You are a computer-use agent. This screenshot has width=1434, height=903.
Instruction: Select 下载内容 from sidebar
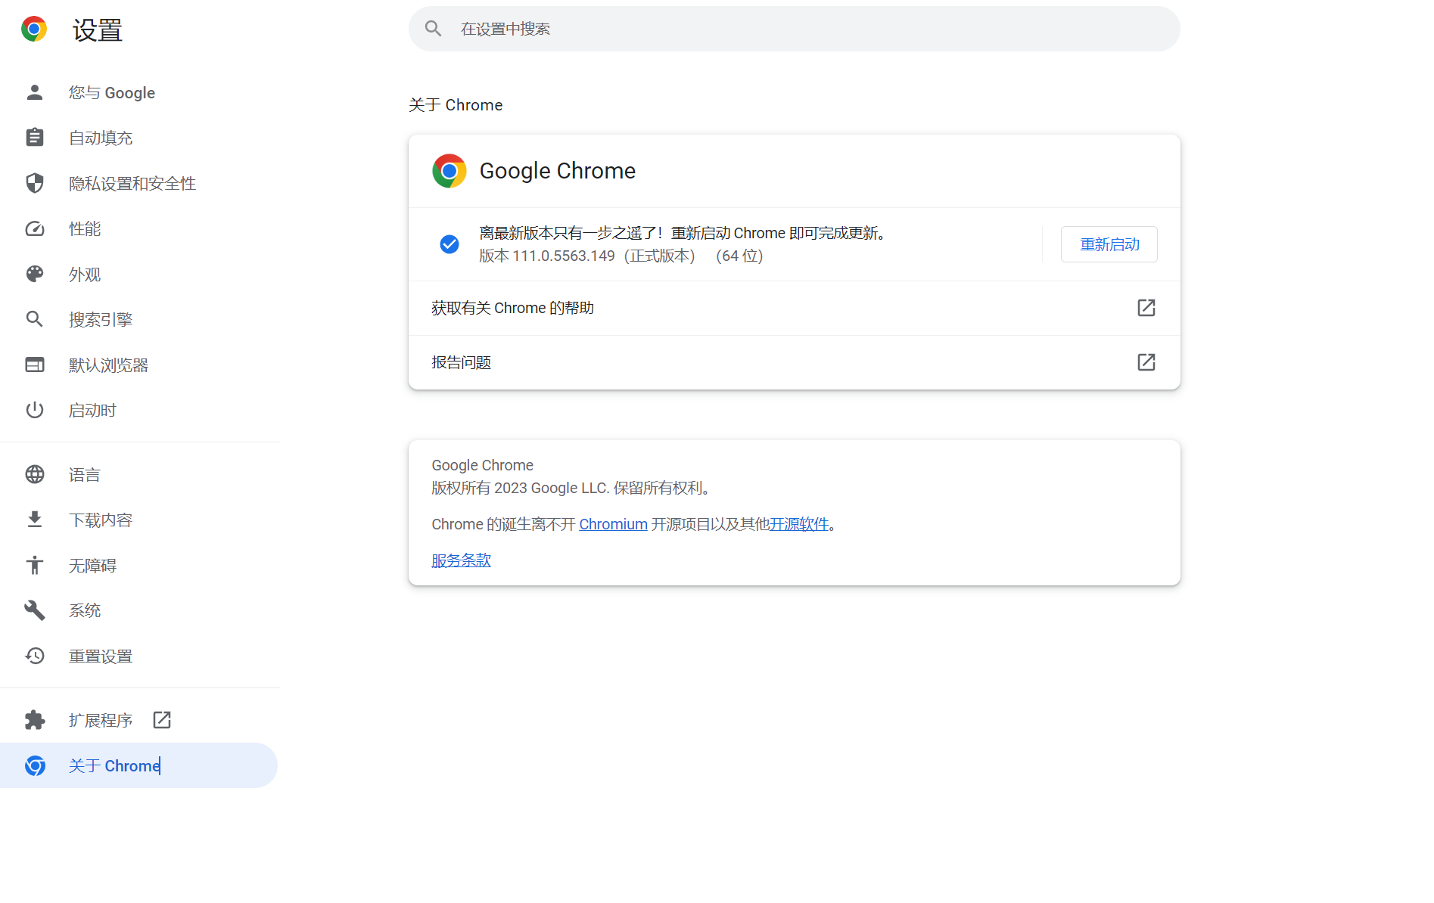(x=101, y=520)
